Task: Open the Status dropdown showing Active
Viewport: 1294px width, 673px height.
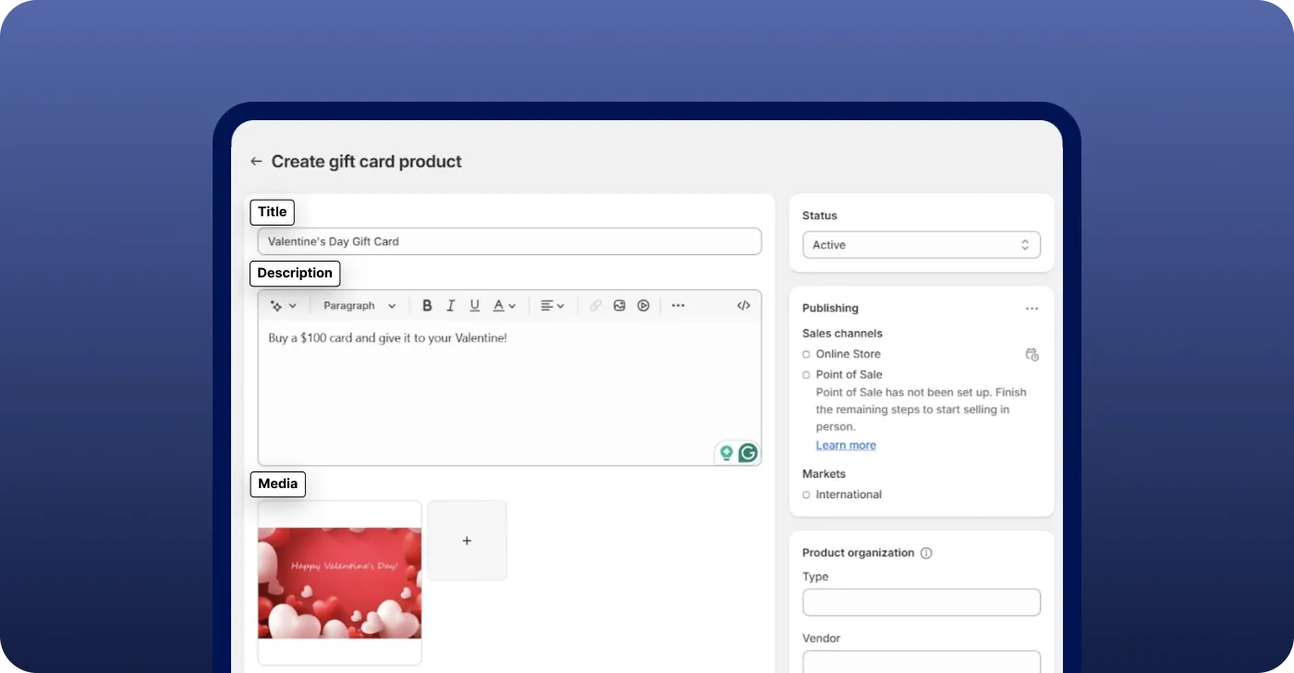Action: (921, 244)
